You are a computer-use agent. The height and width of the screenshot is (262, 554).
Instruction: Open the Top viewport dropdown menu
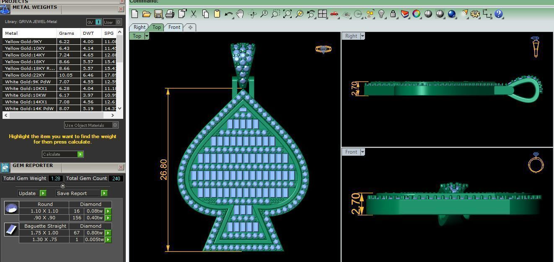[x=147, y=36]
